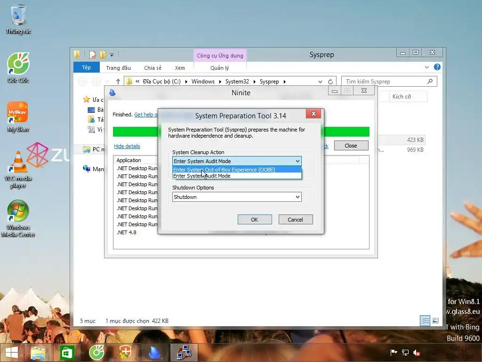Open the Chia sẻ ribbon tab
The image size is (482, 362).
point(153,68)
